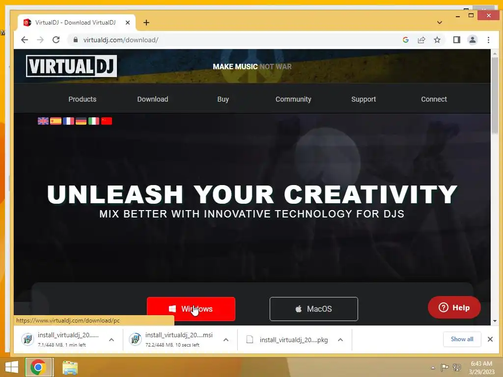Expand options for the .msi download
Screen dimensions: 503x377
pyautogui.click(x=226, y=340)
